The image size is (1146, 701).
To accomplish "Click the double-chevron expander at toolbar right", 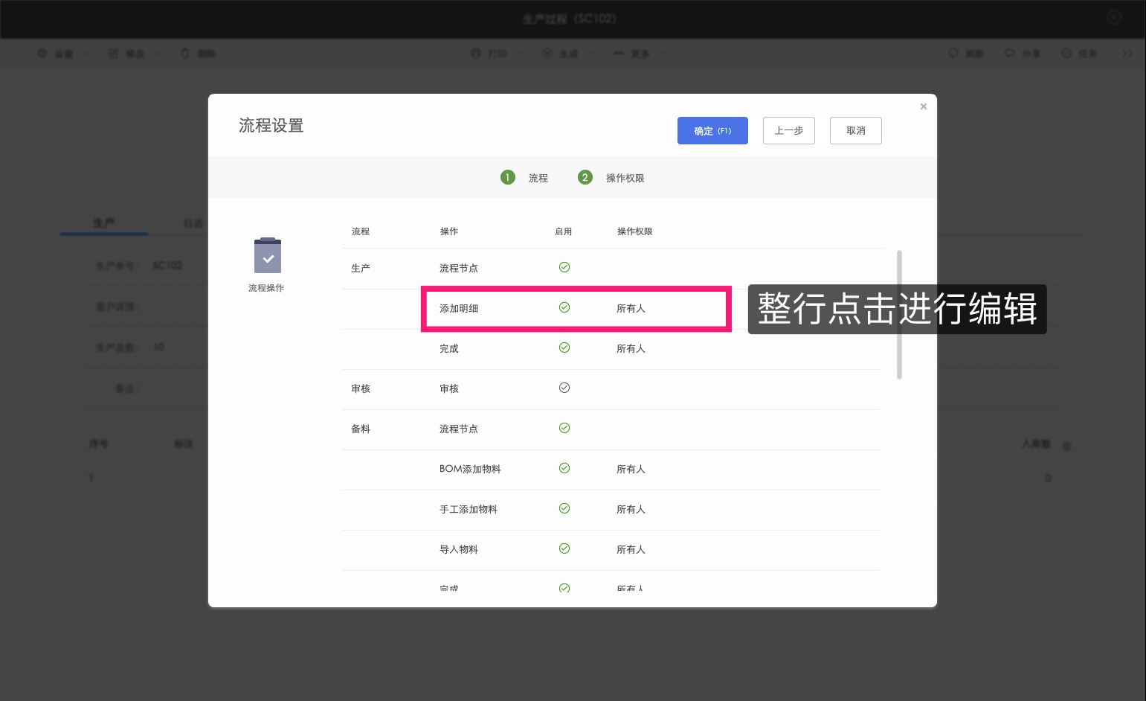I will click(x=1127, y=53).
